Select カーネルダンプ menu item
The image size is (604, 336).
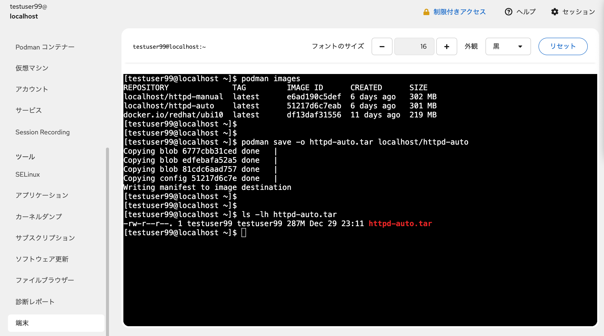39,217
